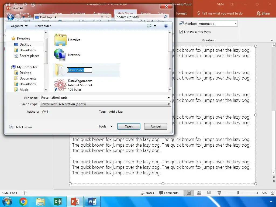
Task: Click the Open button in Save As
Action: point(129,126)
